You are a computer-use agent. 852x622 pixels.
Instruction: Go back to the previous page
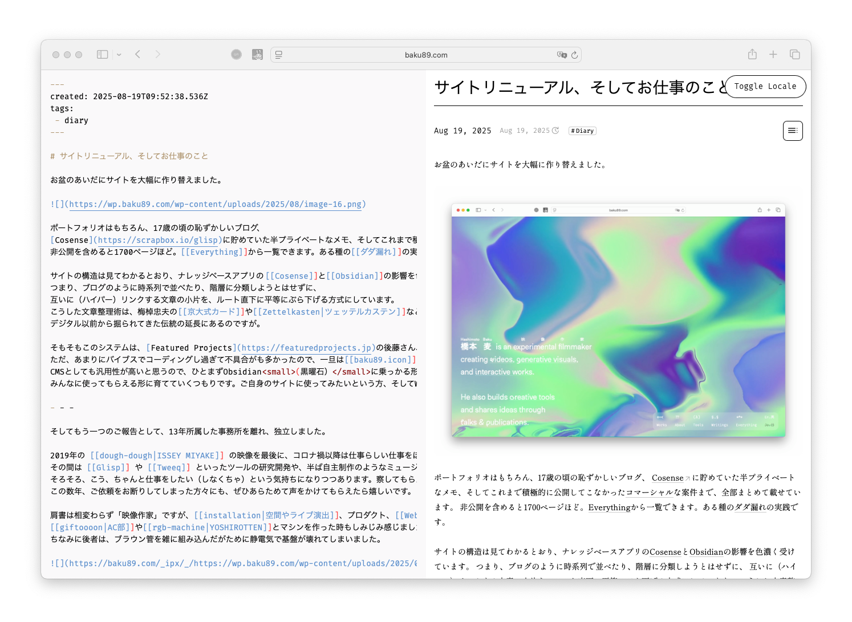click(138, 55)
